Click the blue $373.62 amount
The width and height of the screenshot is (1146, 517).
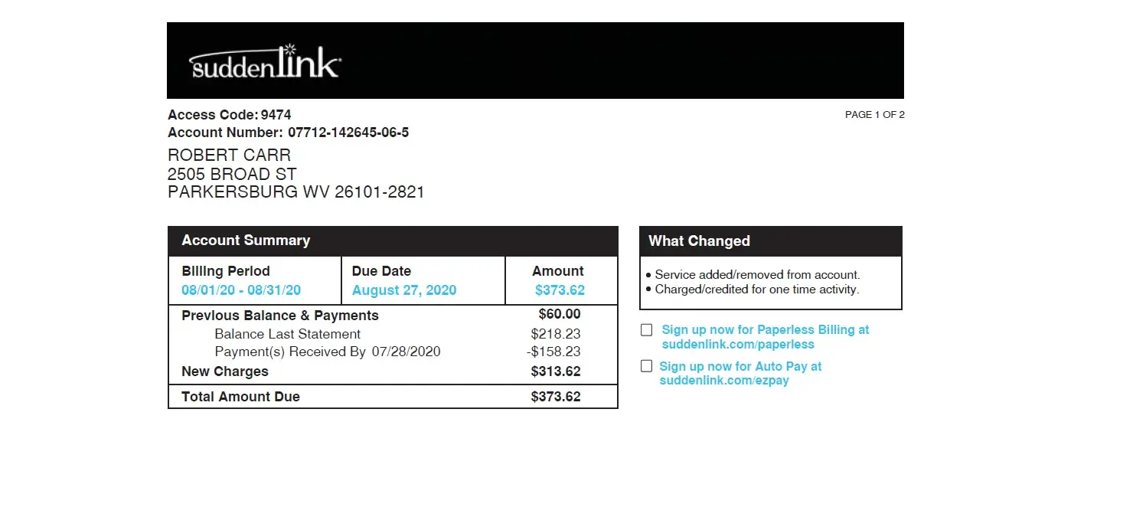560,290
